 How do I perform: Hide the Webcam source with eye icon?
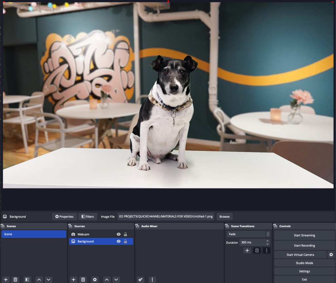(x=119, y=234)
